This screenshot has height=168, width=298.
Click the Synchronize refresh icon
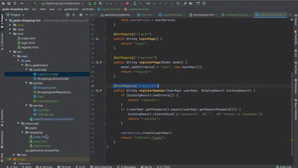coord(14,3)
